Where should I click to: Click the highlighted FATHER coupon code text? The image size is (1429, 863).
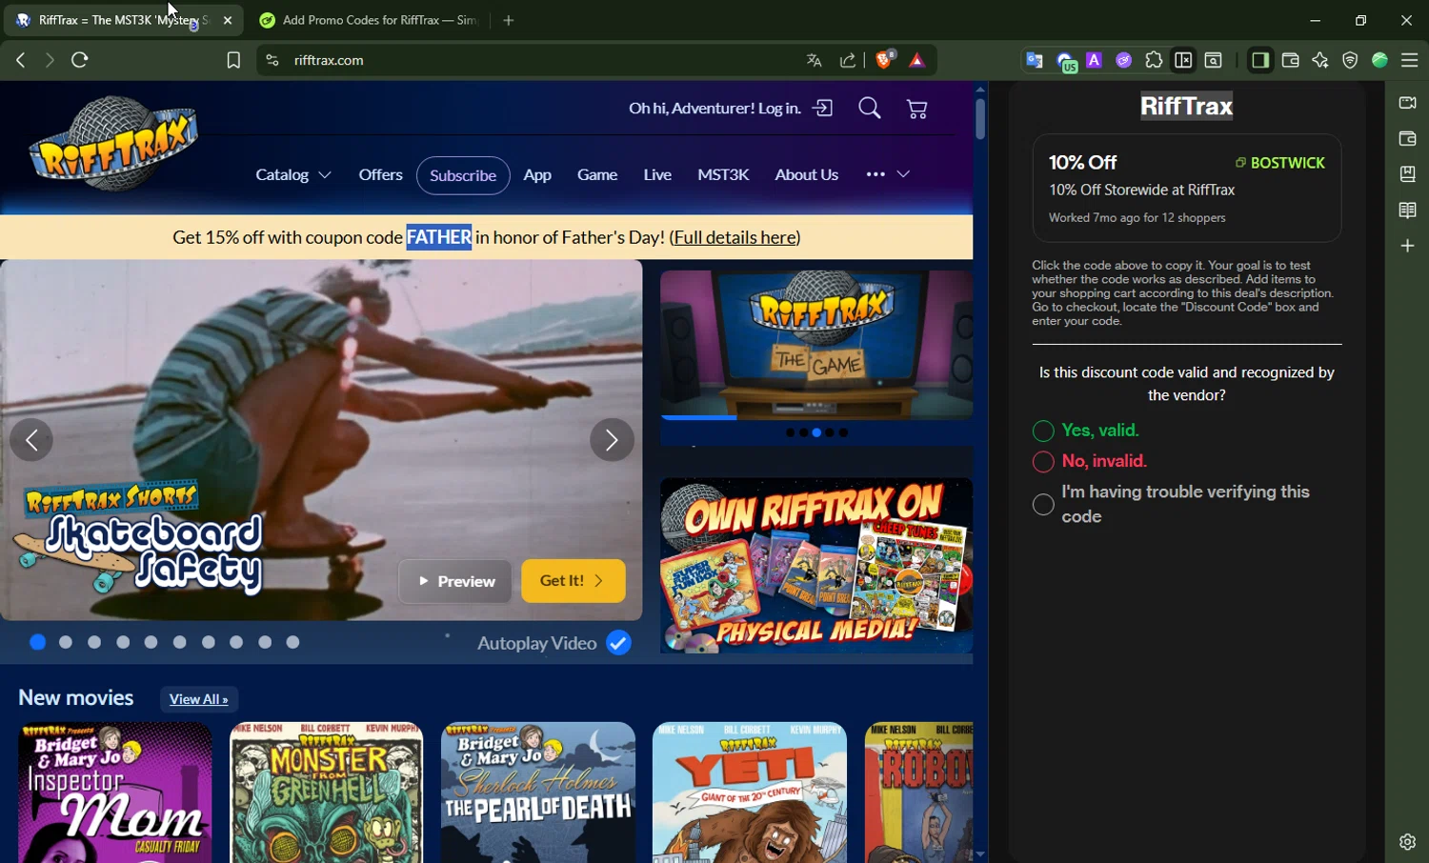439,237
